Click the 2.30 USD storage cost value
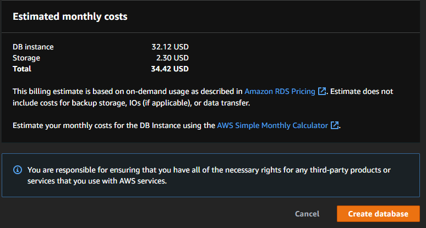The height and width of the screenshot is (228, 426). 172,58
